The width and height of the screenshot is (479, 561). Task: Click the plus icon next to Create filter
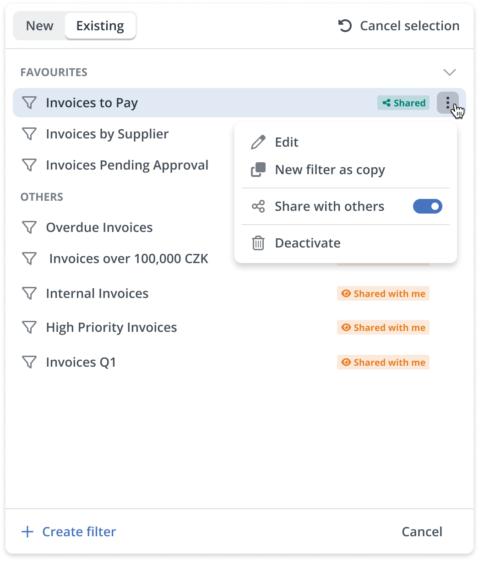tap(28, 532)
